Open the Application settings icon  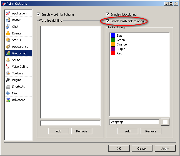click(8, 13)
